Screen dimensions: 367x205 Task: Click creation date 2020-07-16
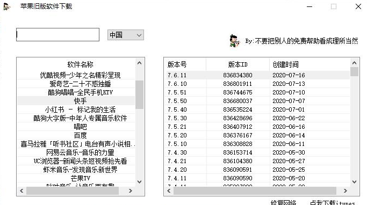tap(289, 75)
